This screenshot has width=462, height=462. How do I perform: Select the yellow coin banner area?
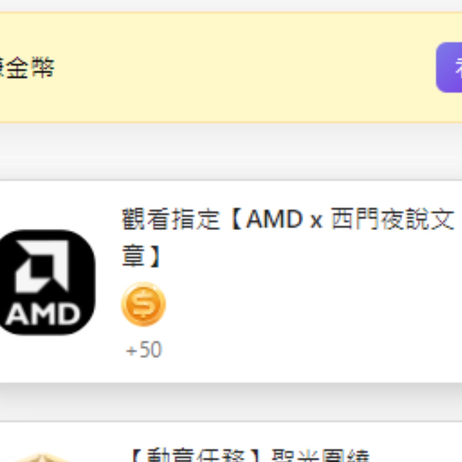tap(231, 67)
